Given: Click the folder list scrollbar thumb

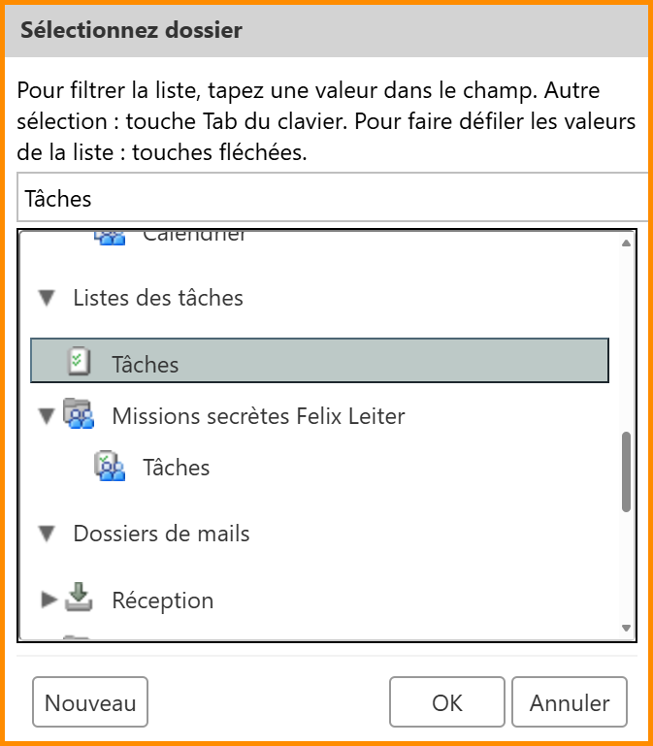Looking at the screenshot, I should pos(626,470).
